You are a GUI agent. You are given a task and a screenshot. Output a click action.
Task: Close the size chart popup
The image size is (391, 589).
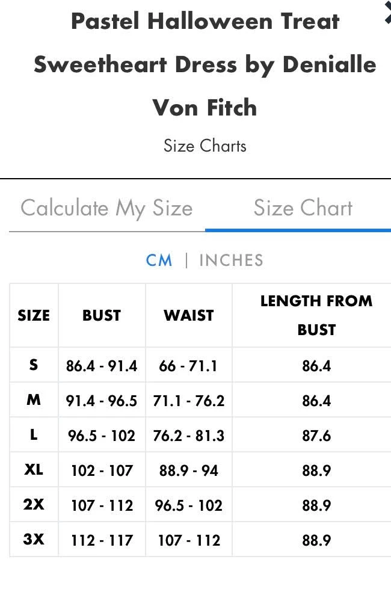pyautogui.click(x=387, y=13)
